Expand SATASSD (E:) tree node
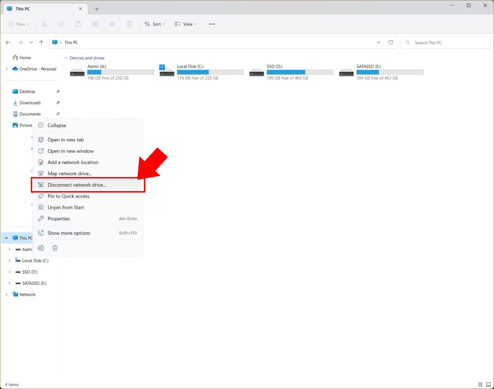This screenshot has height=389, width=494. 9,283
